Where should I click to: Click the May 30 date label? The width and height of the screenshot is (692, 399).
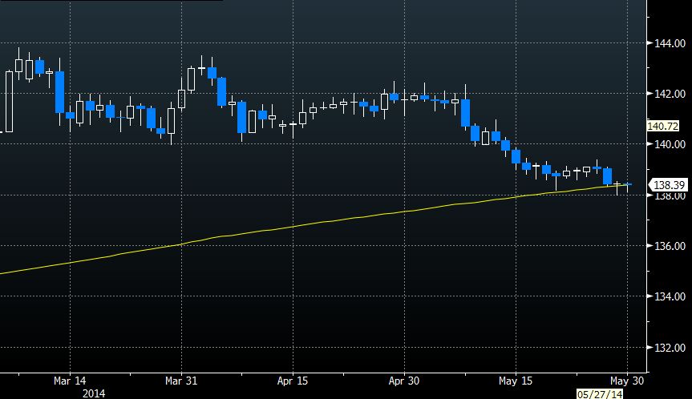627,381
